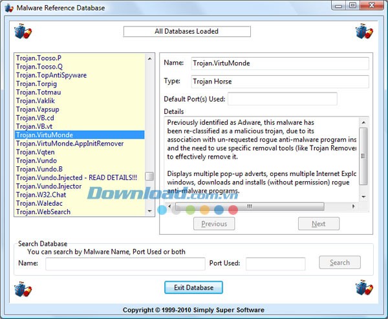Click Details horizontal scroll right arrow
The height and width of the screenshot is (319, 388).
pos(353,206)
